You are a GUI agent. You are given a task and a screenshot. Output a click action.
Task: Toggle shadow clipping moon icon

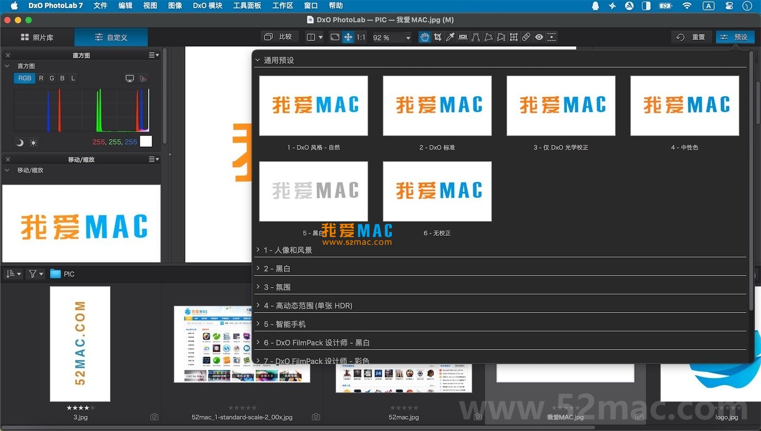pyautogui.click(x=20, y=143)
